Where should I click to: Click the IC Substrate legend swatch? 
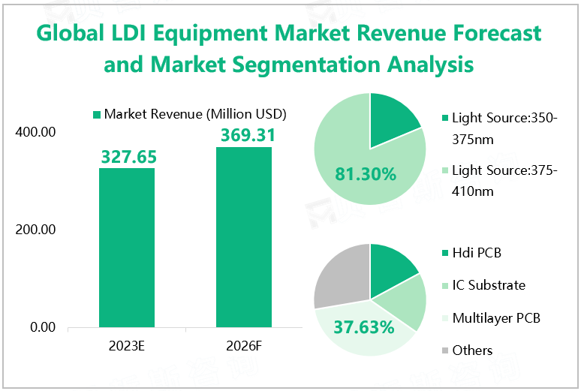click(x=445, y=286)
